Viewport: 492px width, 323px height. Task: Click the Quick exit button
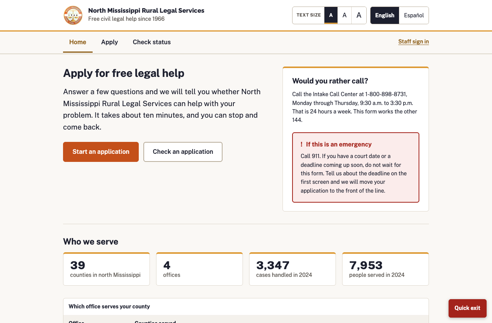pyautogui.click(x=467, y=308)
